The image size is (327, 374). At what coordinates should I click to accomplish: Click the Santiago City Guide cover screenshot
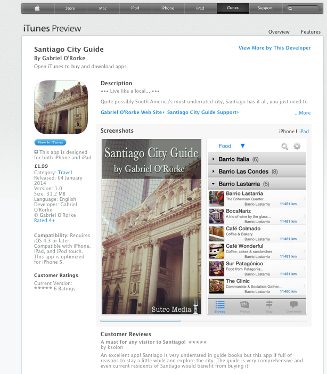point(151,226)
